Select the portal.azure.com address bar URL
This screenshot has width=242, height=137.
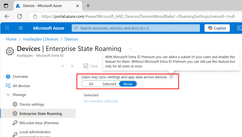(x=138, y=16)
